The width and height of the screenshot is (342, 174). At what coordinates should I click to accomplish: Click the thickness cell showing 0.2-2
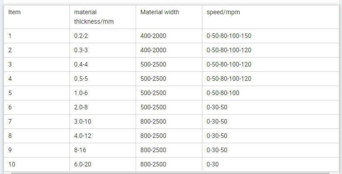pyautogui.click(x=103, y=36)
